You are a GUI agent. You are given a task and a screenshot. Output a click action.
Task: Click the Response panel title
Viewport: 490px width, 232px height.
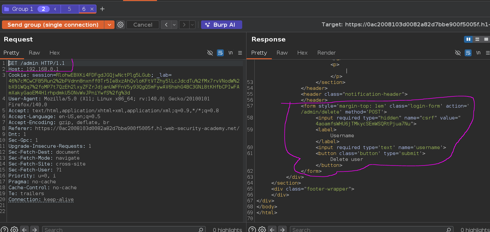(269, 39)
